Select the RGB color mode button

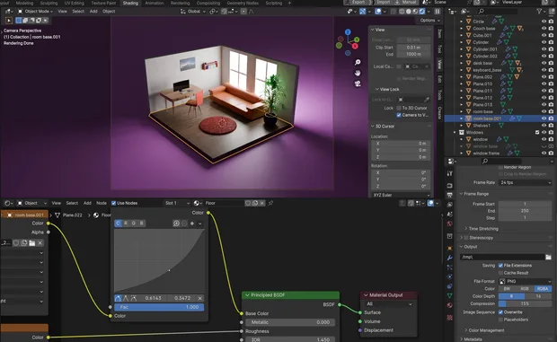525,289
